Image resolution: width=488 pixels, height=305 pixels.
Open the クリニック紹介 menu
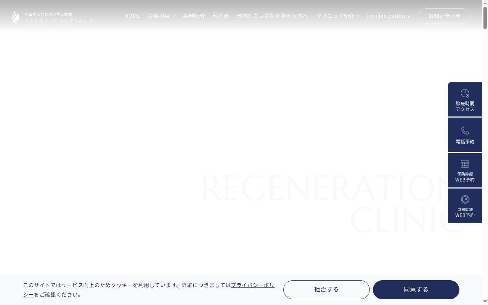click(335, 16)
